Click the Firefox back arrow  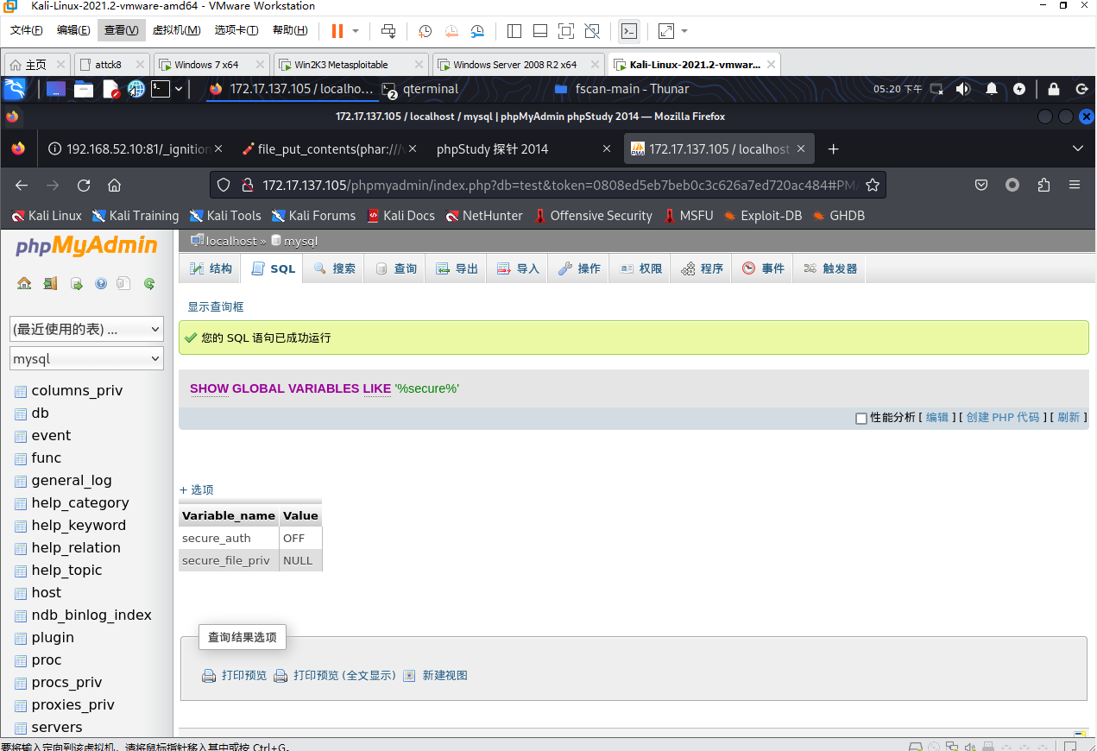point(22,185)
